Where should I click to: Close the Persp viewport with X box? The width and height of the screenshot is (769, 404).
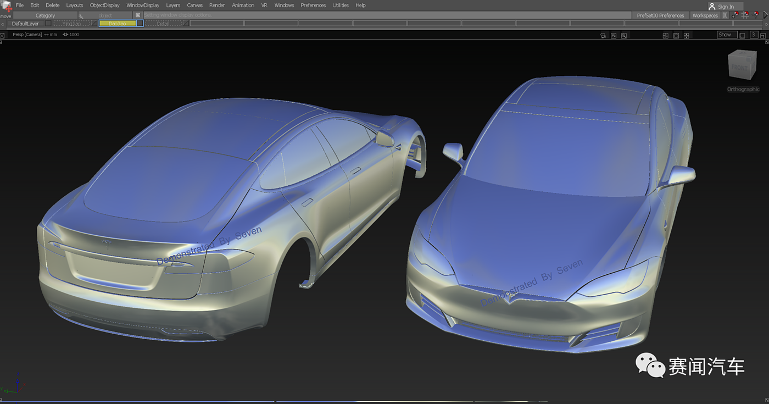[x=3, y=35]
